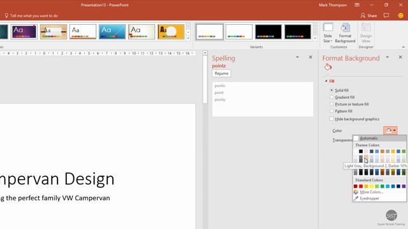Click the More Colors palette icon
Viewport: 408px width, 229px height.
356,192
